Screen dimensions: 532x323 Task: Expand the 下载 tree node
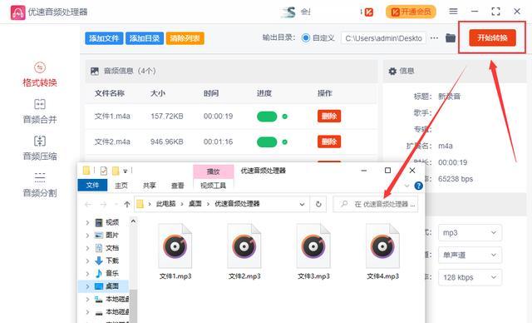pyautogui.click(x=87, y=261)
